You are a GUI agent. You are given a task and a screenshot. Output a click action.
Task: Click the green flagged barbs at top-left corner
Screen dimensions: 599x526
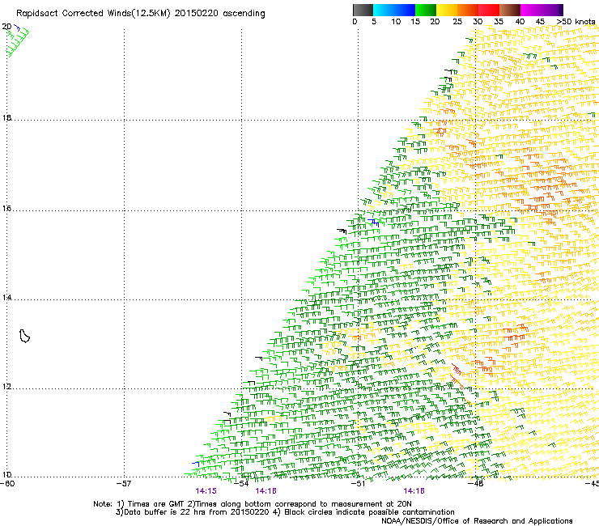(x=17, y=41)
